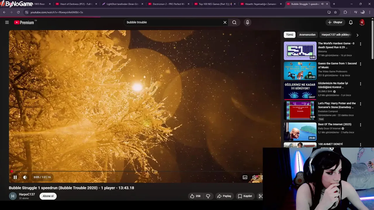Click the youtube.com URL address field
Image resolution: width=374 pixels, height=210 pixels.
[x=175, y=12]
